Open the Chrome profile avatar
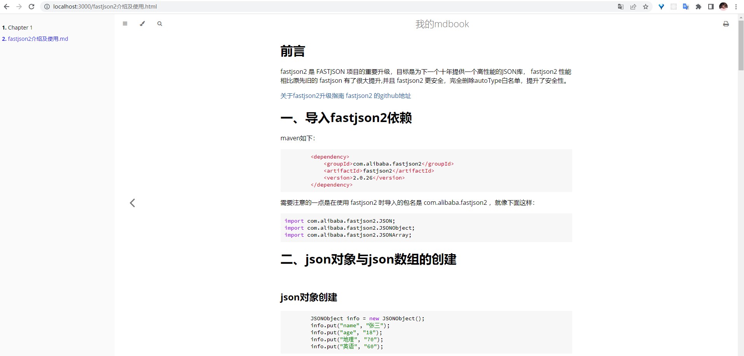 pos(723,7)
